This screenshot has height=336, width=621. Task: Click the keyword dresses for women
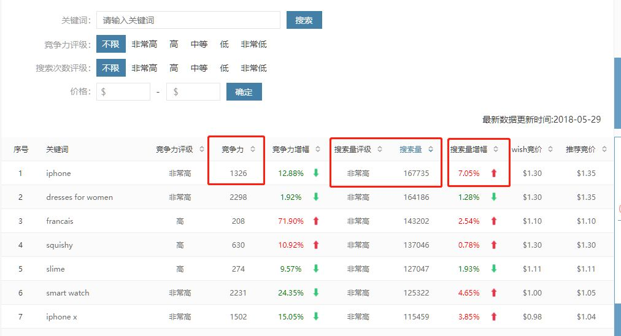(80, 197)
